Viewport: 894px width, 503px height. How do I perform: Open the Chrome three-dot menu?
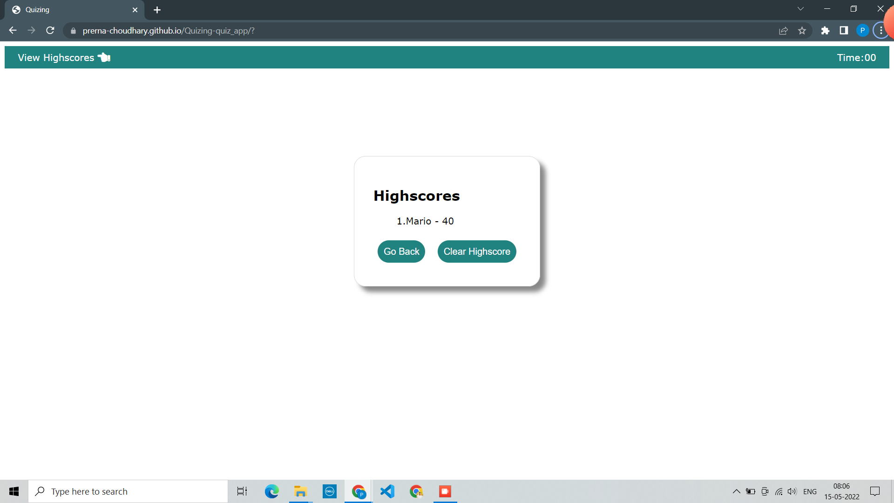[x=880, y=31]
